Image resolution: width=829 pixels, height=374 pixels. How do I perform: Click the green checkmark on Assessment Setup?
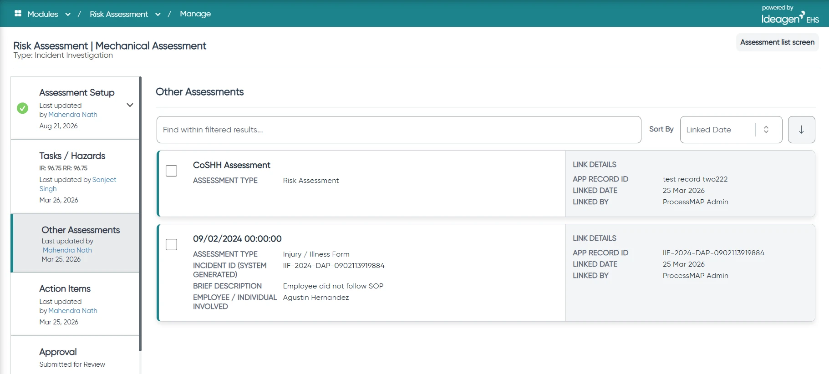point(22,108)
